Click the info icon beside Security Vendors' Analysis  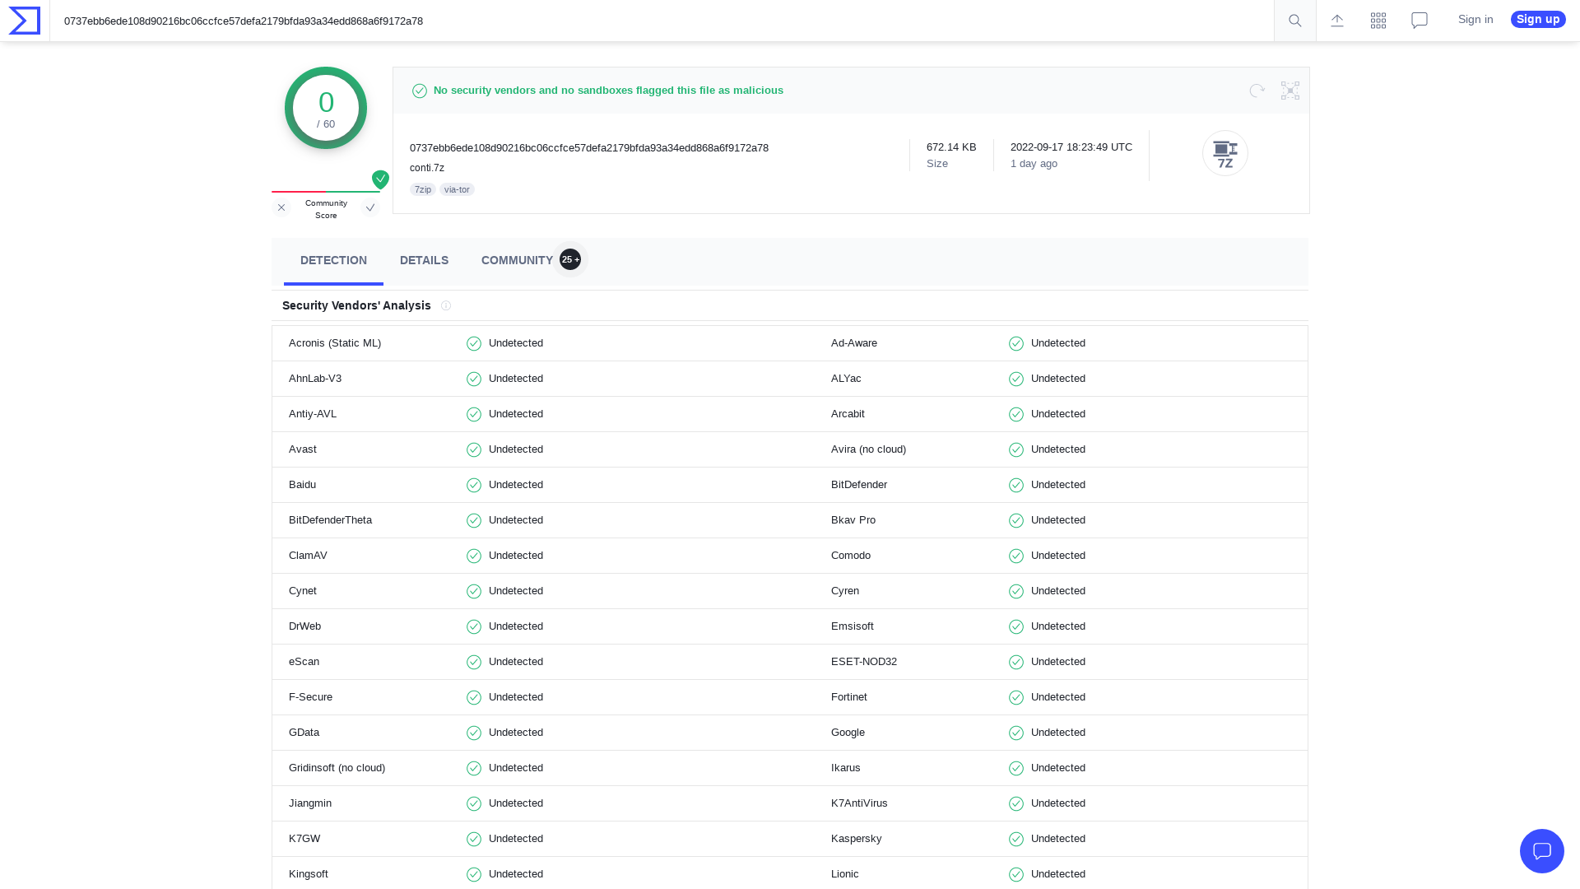click(446, 305)
